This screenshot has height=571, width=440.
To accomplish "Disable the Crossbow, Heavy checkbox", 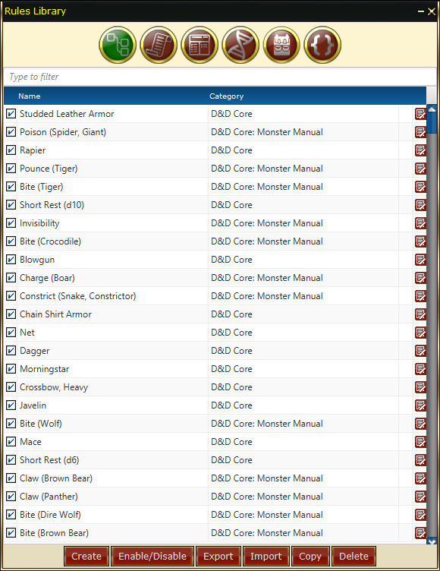I will click(x=11, y=386).
